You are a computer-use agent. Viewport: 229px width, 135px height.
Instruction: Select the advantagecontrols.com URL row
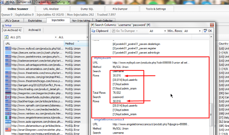coord(37,65)
